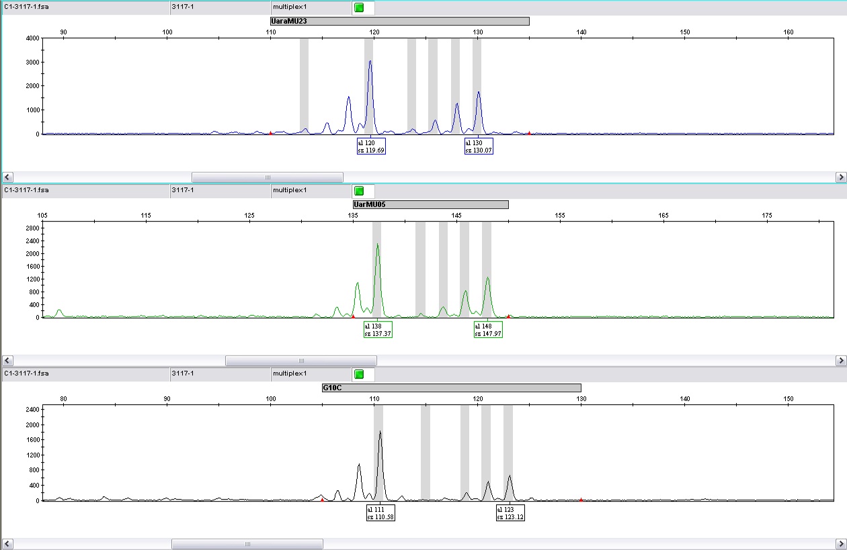847x550 pixels.
Task: Select the allele 120 label box
Action: (x=371, y=146)
